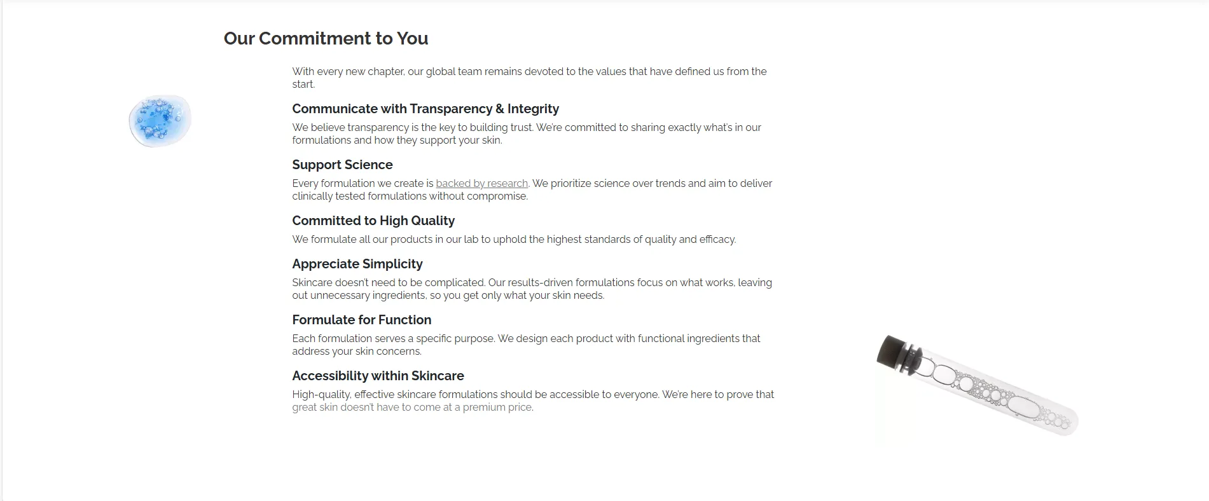Click the sentence 'We formulate all our products'
Screen dimensions: 1209x501
[x=514, y=239]
